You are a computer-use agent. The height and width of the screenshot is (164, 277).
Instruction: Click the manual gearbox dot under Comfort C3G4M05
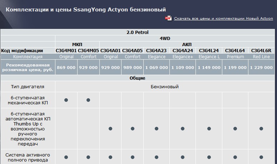click(x=88, y=100)
